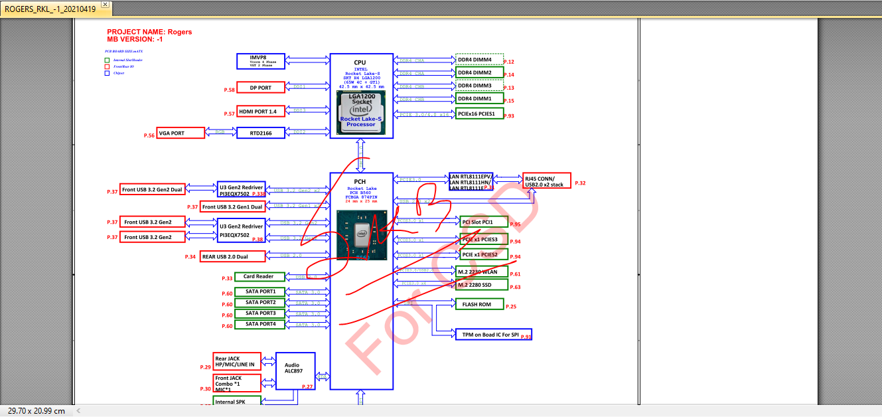Click the RJ45 CONN/USB2.0 x2 stack block

[x=547, y=181]
